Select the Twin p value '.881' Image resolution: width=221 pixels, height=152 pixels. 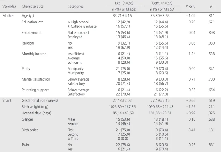click(x=211, y=145)
